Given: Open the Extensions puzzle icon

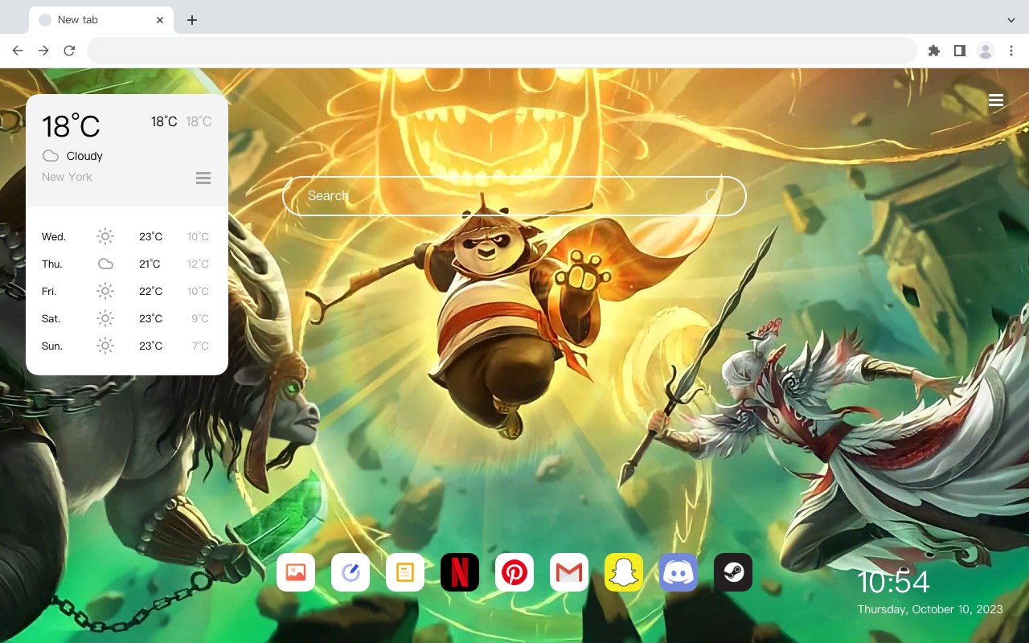Looking at the screenshot, I should pos(933,51).
